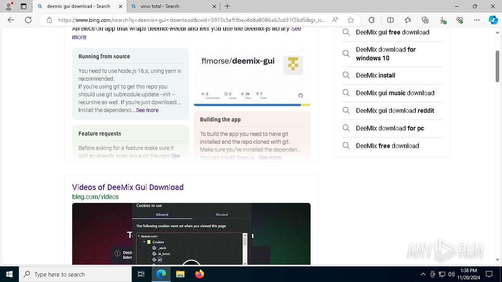
Task: Open Firefox taskbar icon
Action: point(199,274)
